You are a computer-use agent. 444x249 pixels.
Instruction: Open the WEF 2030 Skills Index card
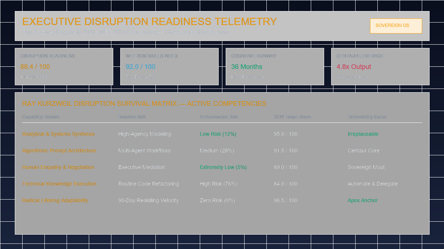coord(169,66)
